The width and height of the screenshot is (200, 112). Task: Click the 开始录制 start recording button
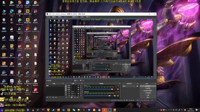tap(148, 88)
